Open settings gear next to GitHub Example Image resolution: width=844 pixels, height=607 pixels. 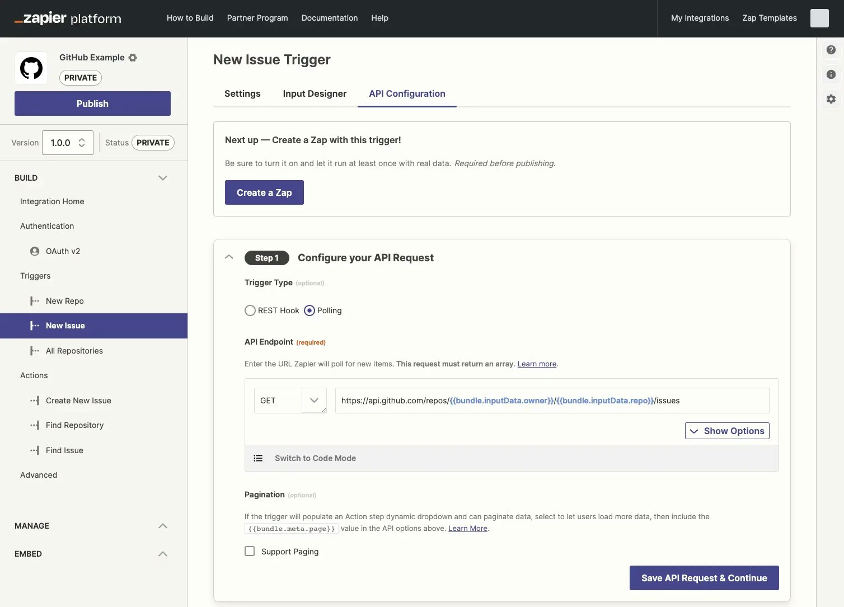click(x=133, y=58)
